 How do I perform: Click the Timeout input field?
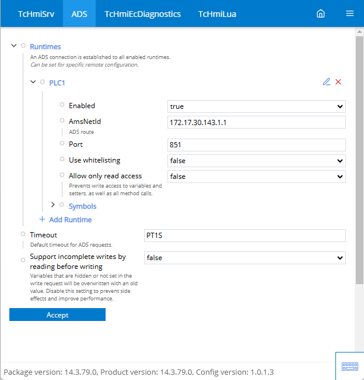pyautogui.click(x=245, y=236)
